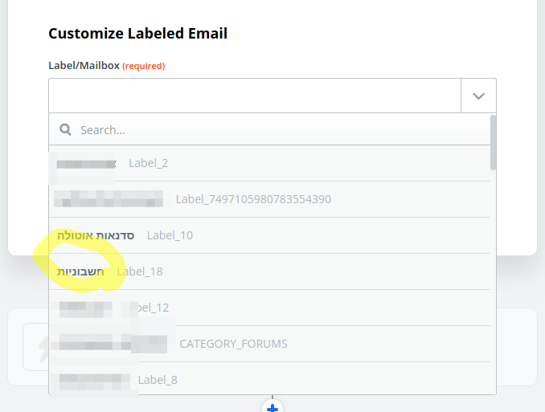Click the Customize Labeled Email heading
This screenshot has width=545, height=412.
click(x=138, y=34)
